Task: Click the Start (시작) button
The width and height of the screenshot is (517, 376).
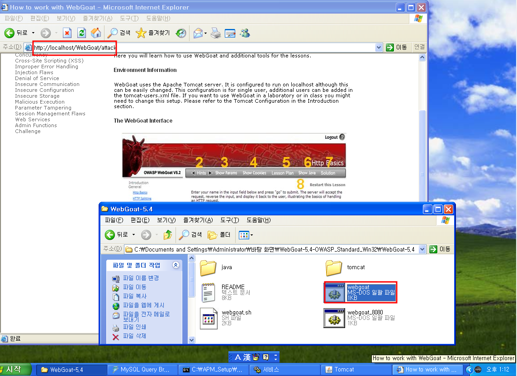Action: point(15,369)
